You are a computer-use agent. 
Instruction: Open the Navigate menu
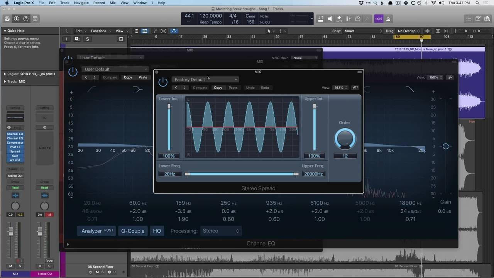tap(81, 3)
